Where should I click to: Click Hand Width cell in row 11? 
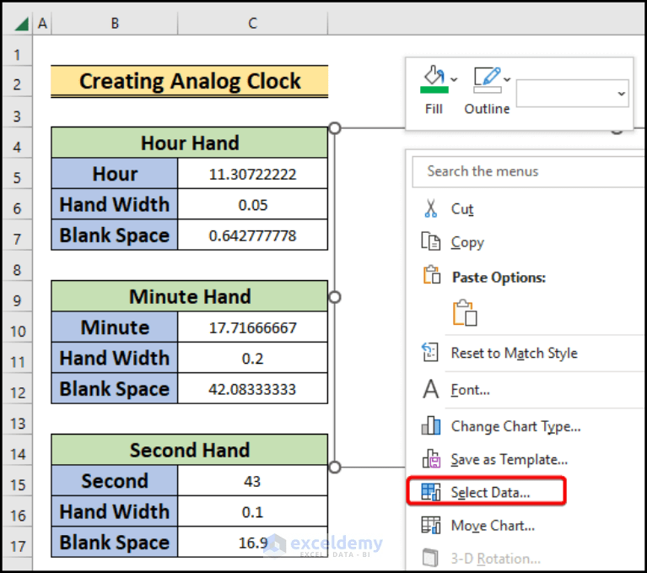coord(115,358)
